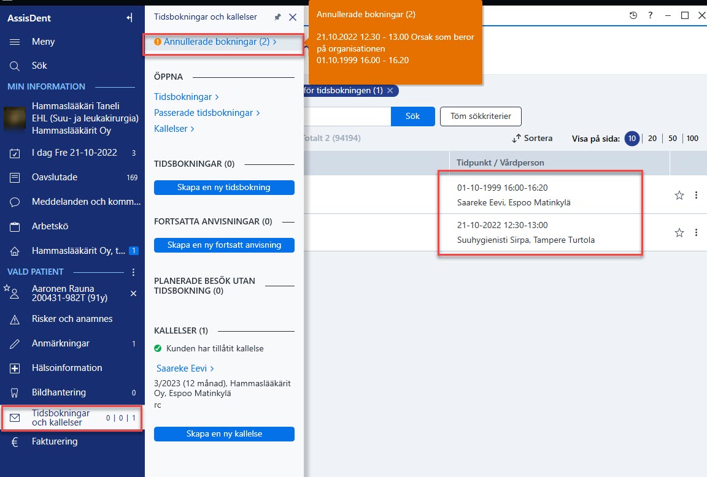Screen dimensions: 707x477
Task: Open Bildhantering tooth icon entry
Action: pyautogui.click(x=72, y=392)
